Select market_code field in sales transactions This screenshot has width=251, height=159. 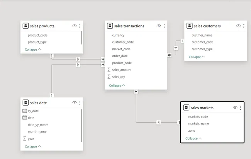(121, 49)
